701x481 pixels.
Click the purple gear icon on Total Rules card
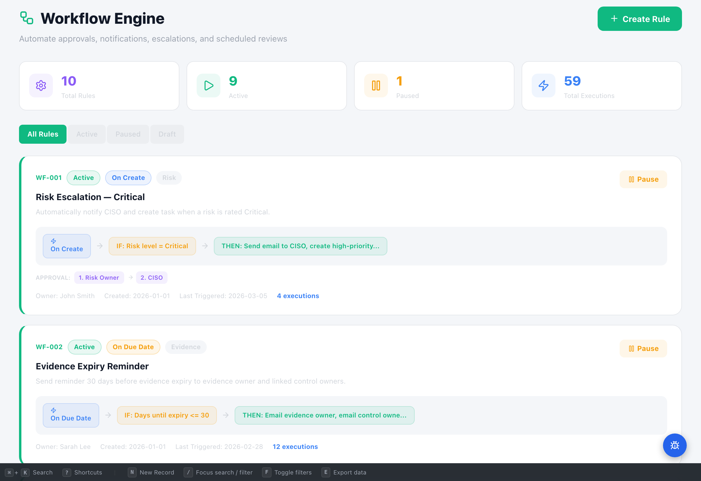41,85
